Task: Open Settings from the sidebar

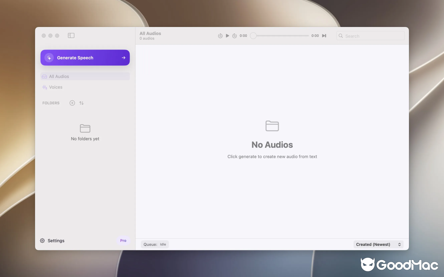Action: (52, 241)
